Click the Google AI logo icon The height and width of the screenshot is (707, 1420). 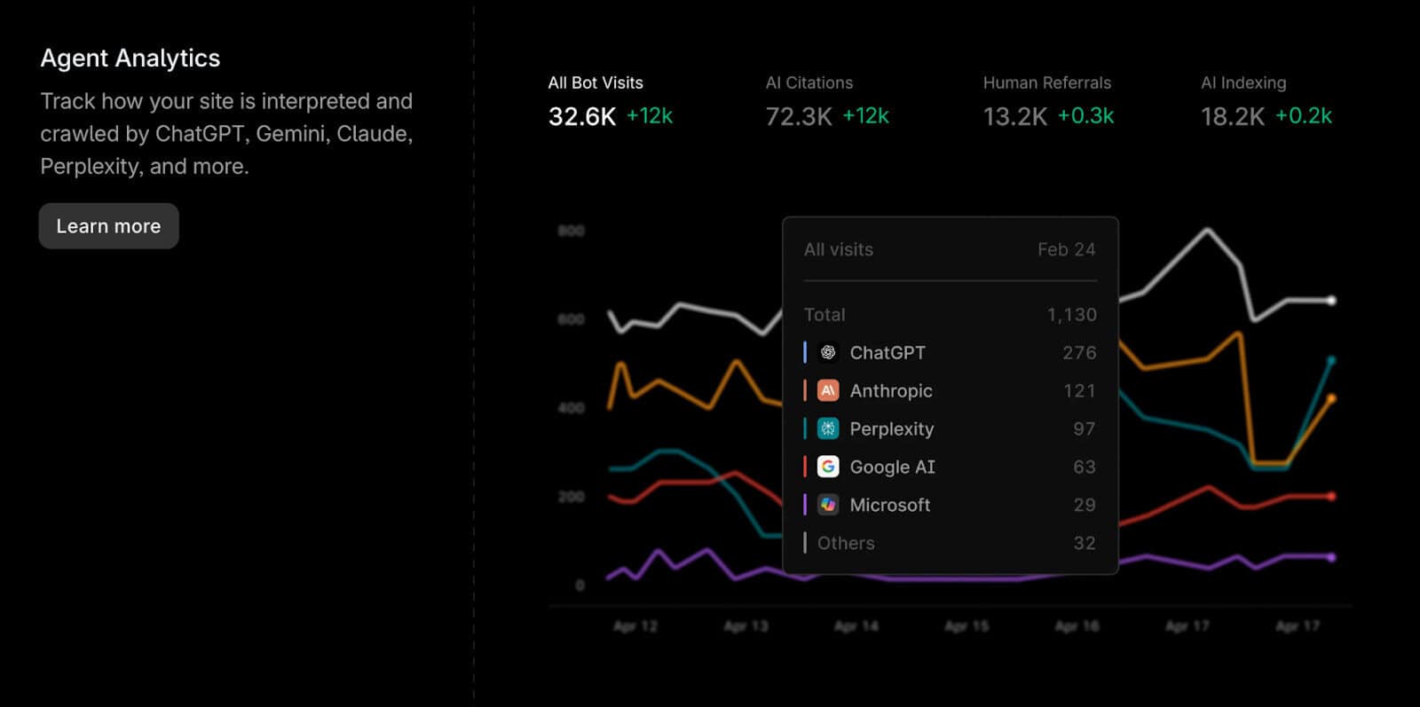click(827, 467)
